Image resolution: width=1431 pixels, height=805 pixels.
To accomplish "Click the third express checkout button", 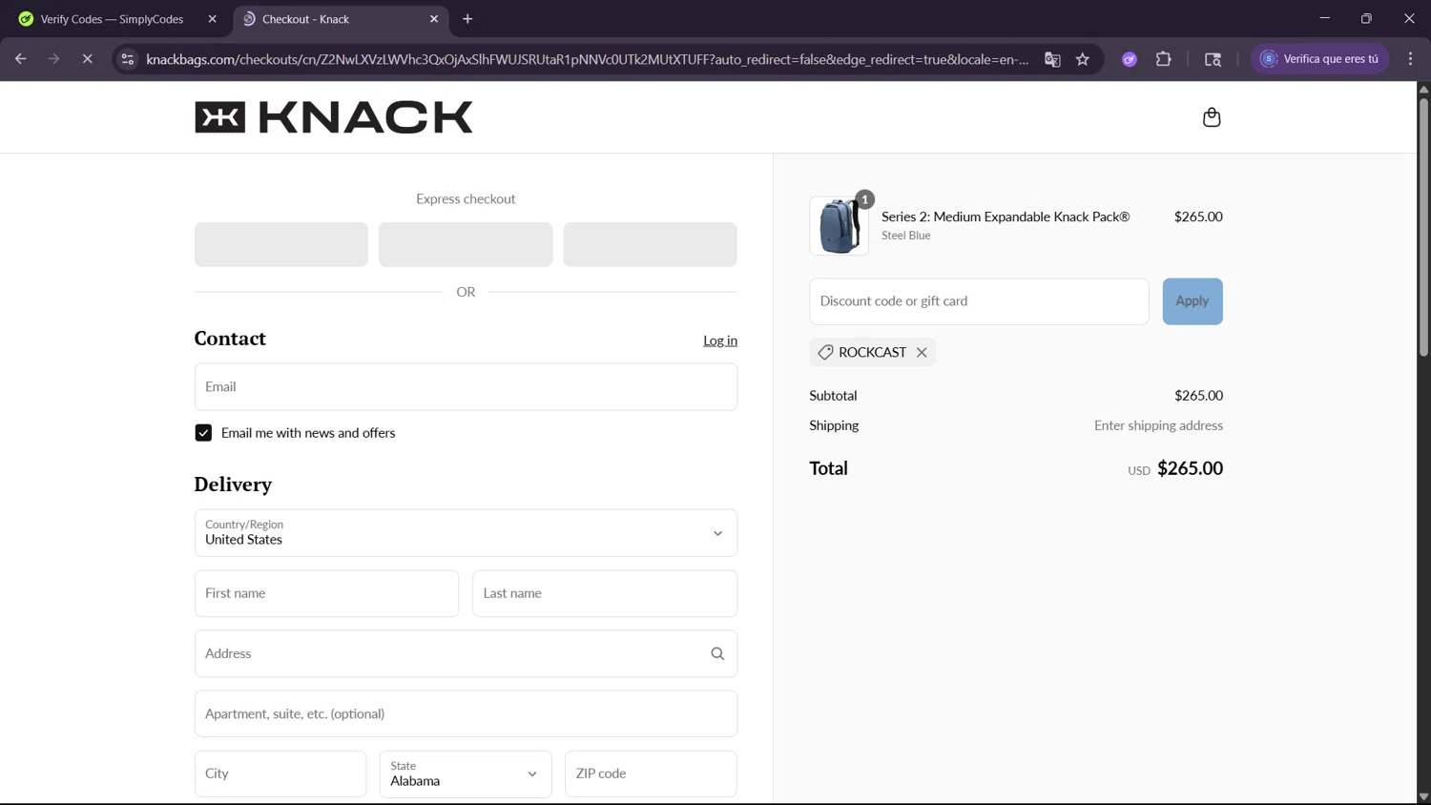I will click(650, 244).
